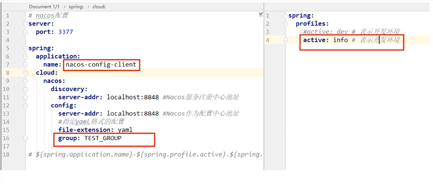Viewport: 433px width, 188px height.
Task: Place cursor on port value 3377
Action: coord(66,32)
